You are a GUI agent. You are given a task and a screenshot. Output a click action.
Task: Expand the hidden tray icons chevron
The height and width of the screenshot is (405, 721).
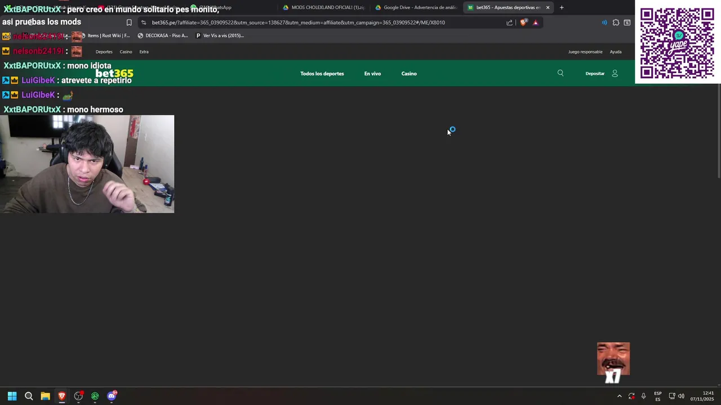coord(619,396)
